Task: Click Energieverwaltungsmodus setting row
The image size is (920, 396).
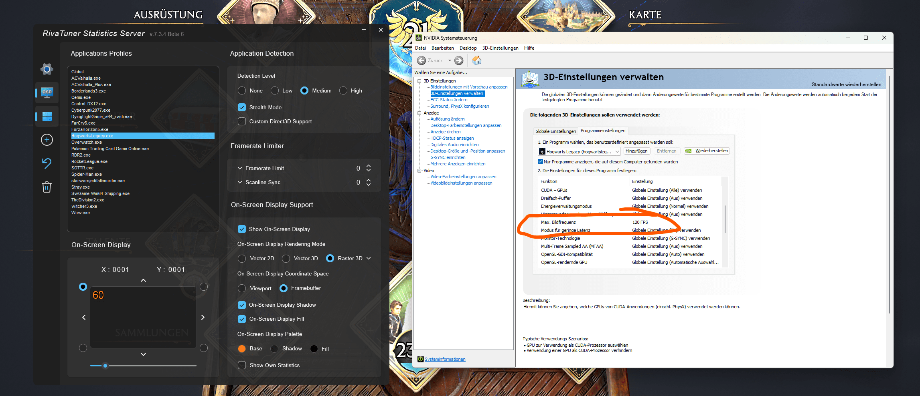Action: coord(630,206)
